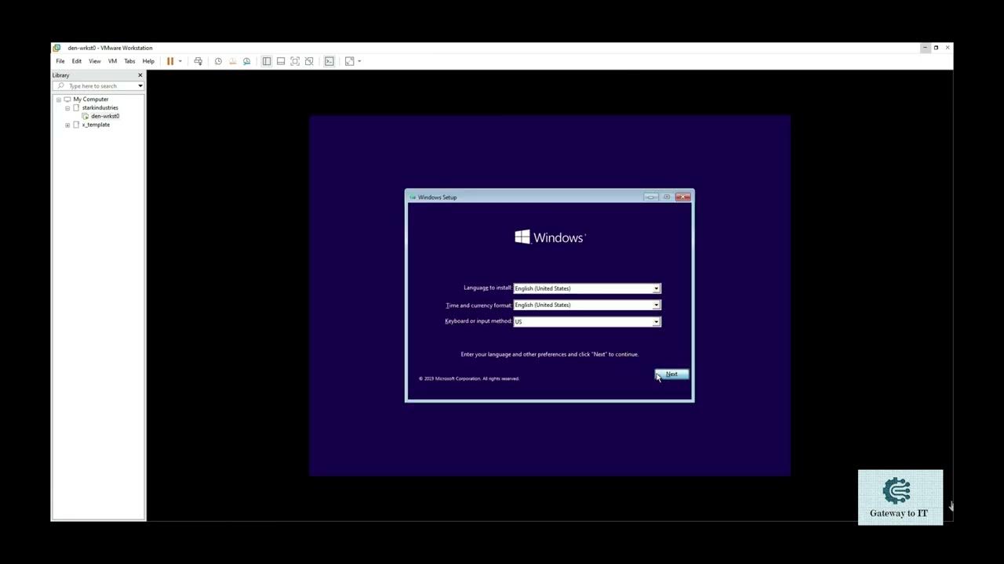1004x564 pixels.
Task: Select the starkindustries folder
Action: tap(100, 108)
